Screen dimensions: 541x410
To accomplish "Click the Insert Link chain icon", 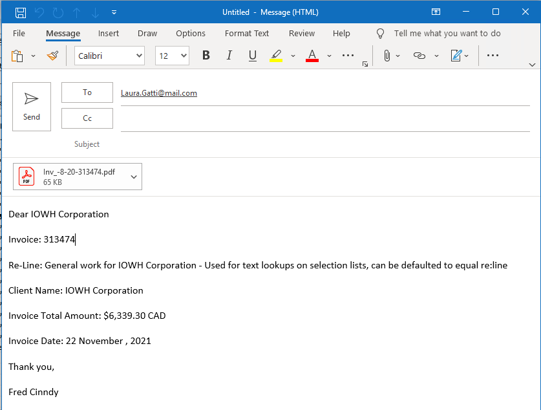I will click(x=419, y=56).
